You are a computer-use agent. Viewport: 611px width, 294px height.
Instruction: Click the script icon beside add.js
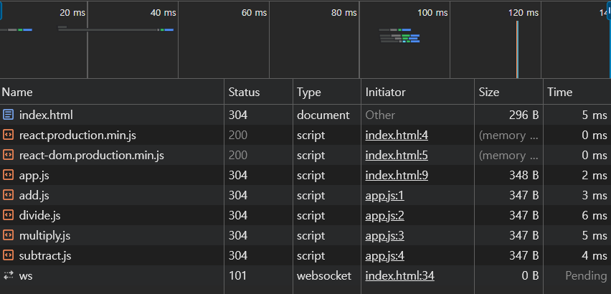pos(9,195)
